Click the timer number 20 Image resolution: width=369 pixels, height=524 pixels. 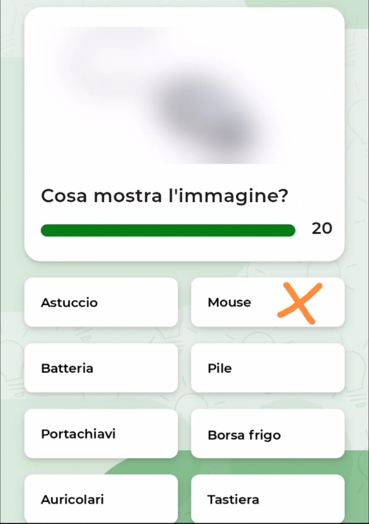[x=322, y=228]
